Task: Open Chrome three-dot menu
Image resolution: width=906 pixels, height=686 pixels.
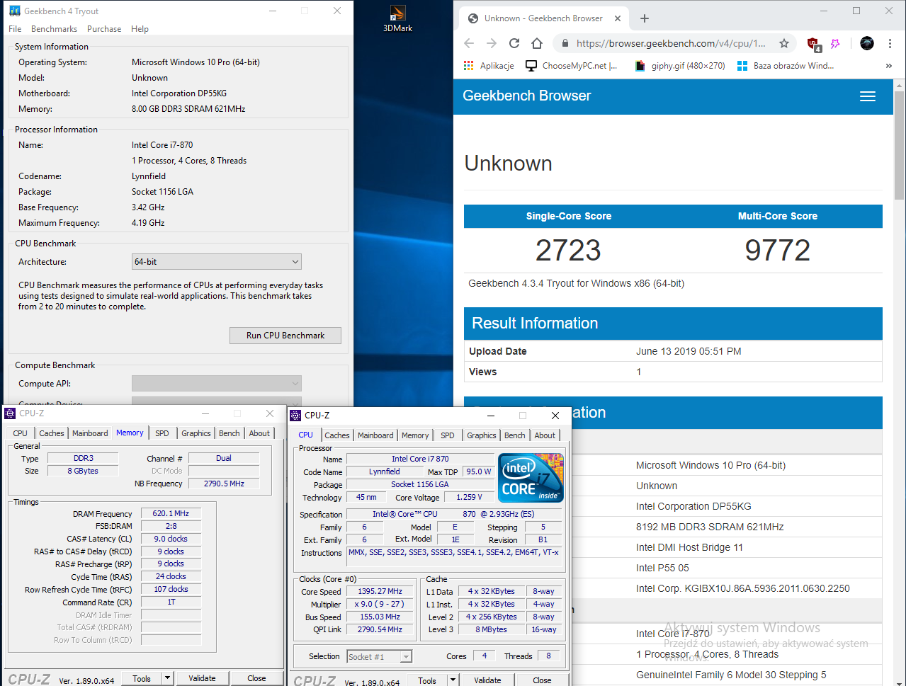Action: [890, 43]
